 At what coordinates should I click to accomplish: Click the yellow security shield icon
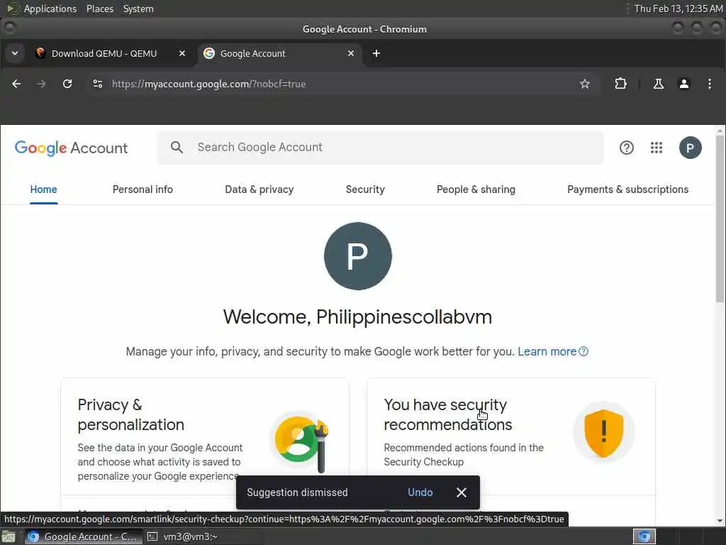click(x=604, y=433)
